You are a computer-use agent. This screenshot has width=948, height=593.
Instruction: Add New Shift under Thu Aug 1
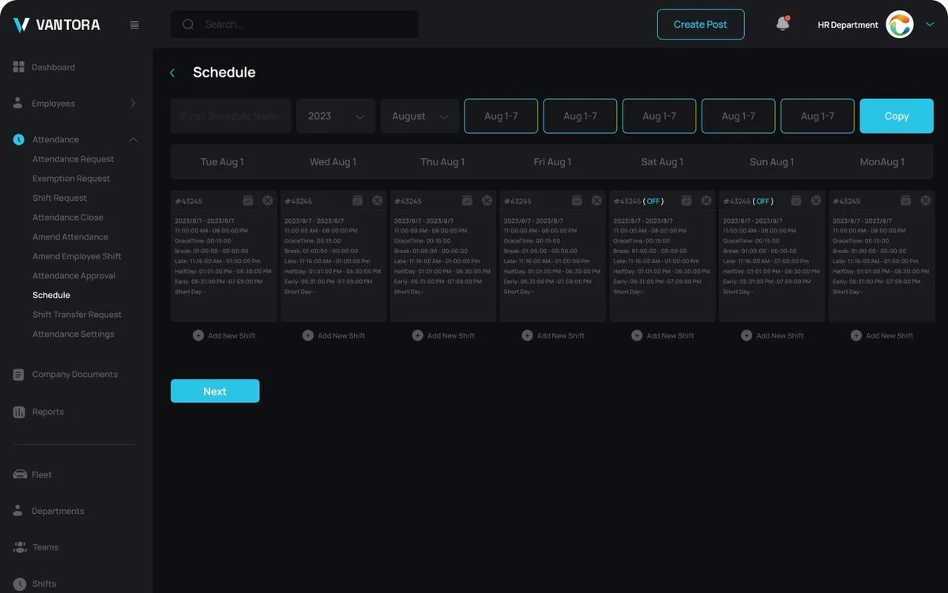pyautogui.click(x=443, y=336)
